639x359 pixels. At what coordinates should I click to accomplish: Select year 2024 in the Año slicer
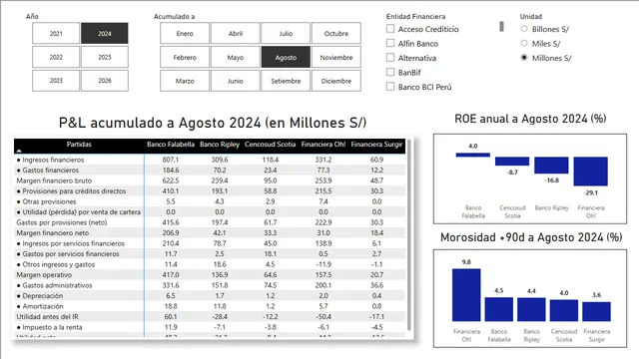[x=104, y=33]
